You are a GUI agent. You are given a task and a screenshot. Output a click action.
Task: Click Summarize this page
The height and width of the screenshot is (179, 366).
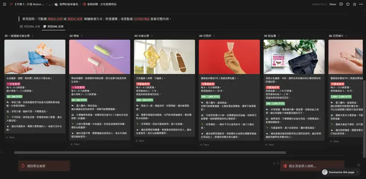click(x=341, y=172)
